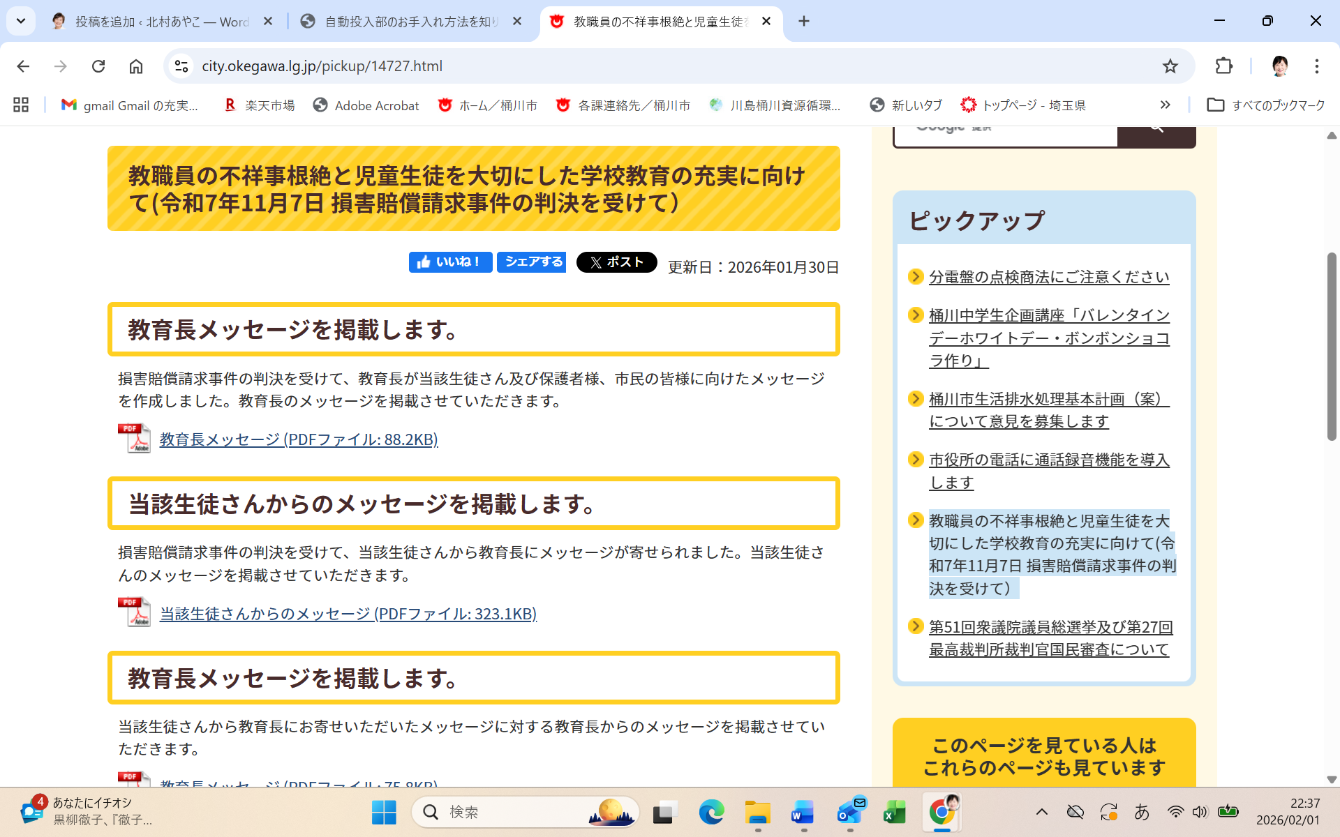This screenshot has height=837, width=1340.
Task: Open the tab search dropdown arrow
Action: click(21, 21)
